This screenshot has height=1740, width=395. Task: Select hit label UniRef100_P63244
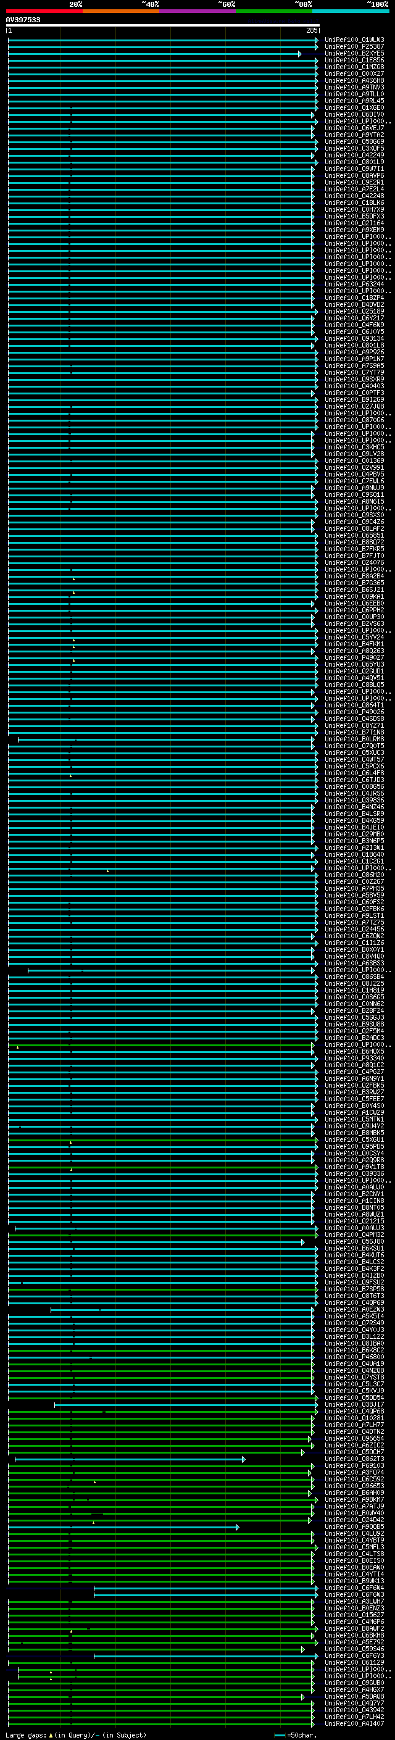[x=354, y=284]
